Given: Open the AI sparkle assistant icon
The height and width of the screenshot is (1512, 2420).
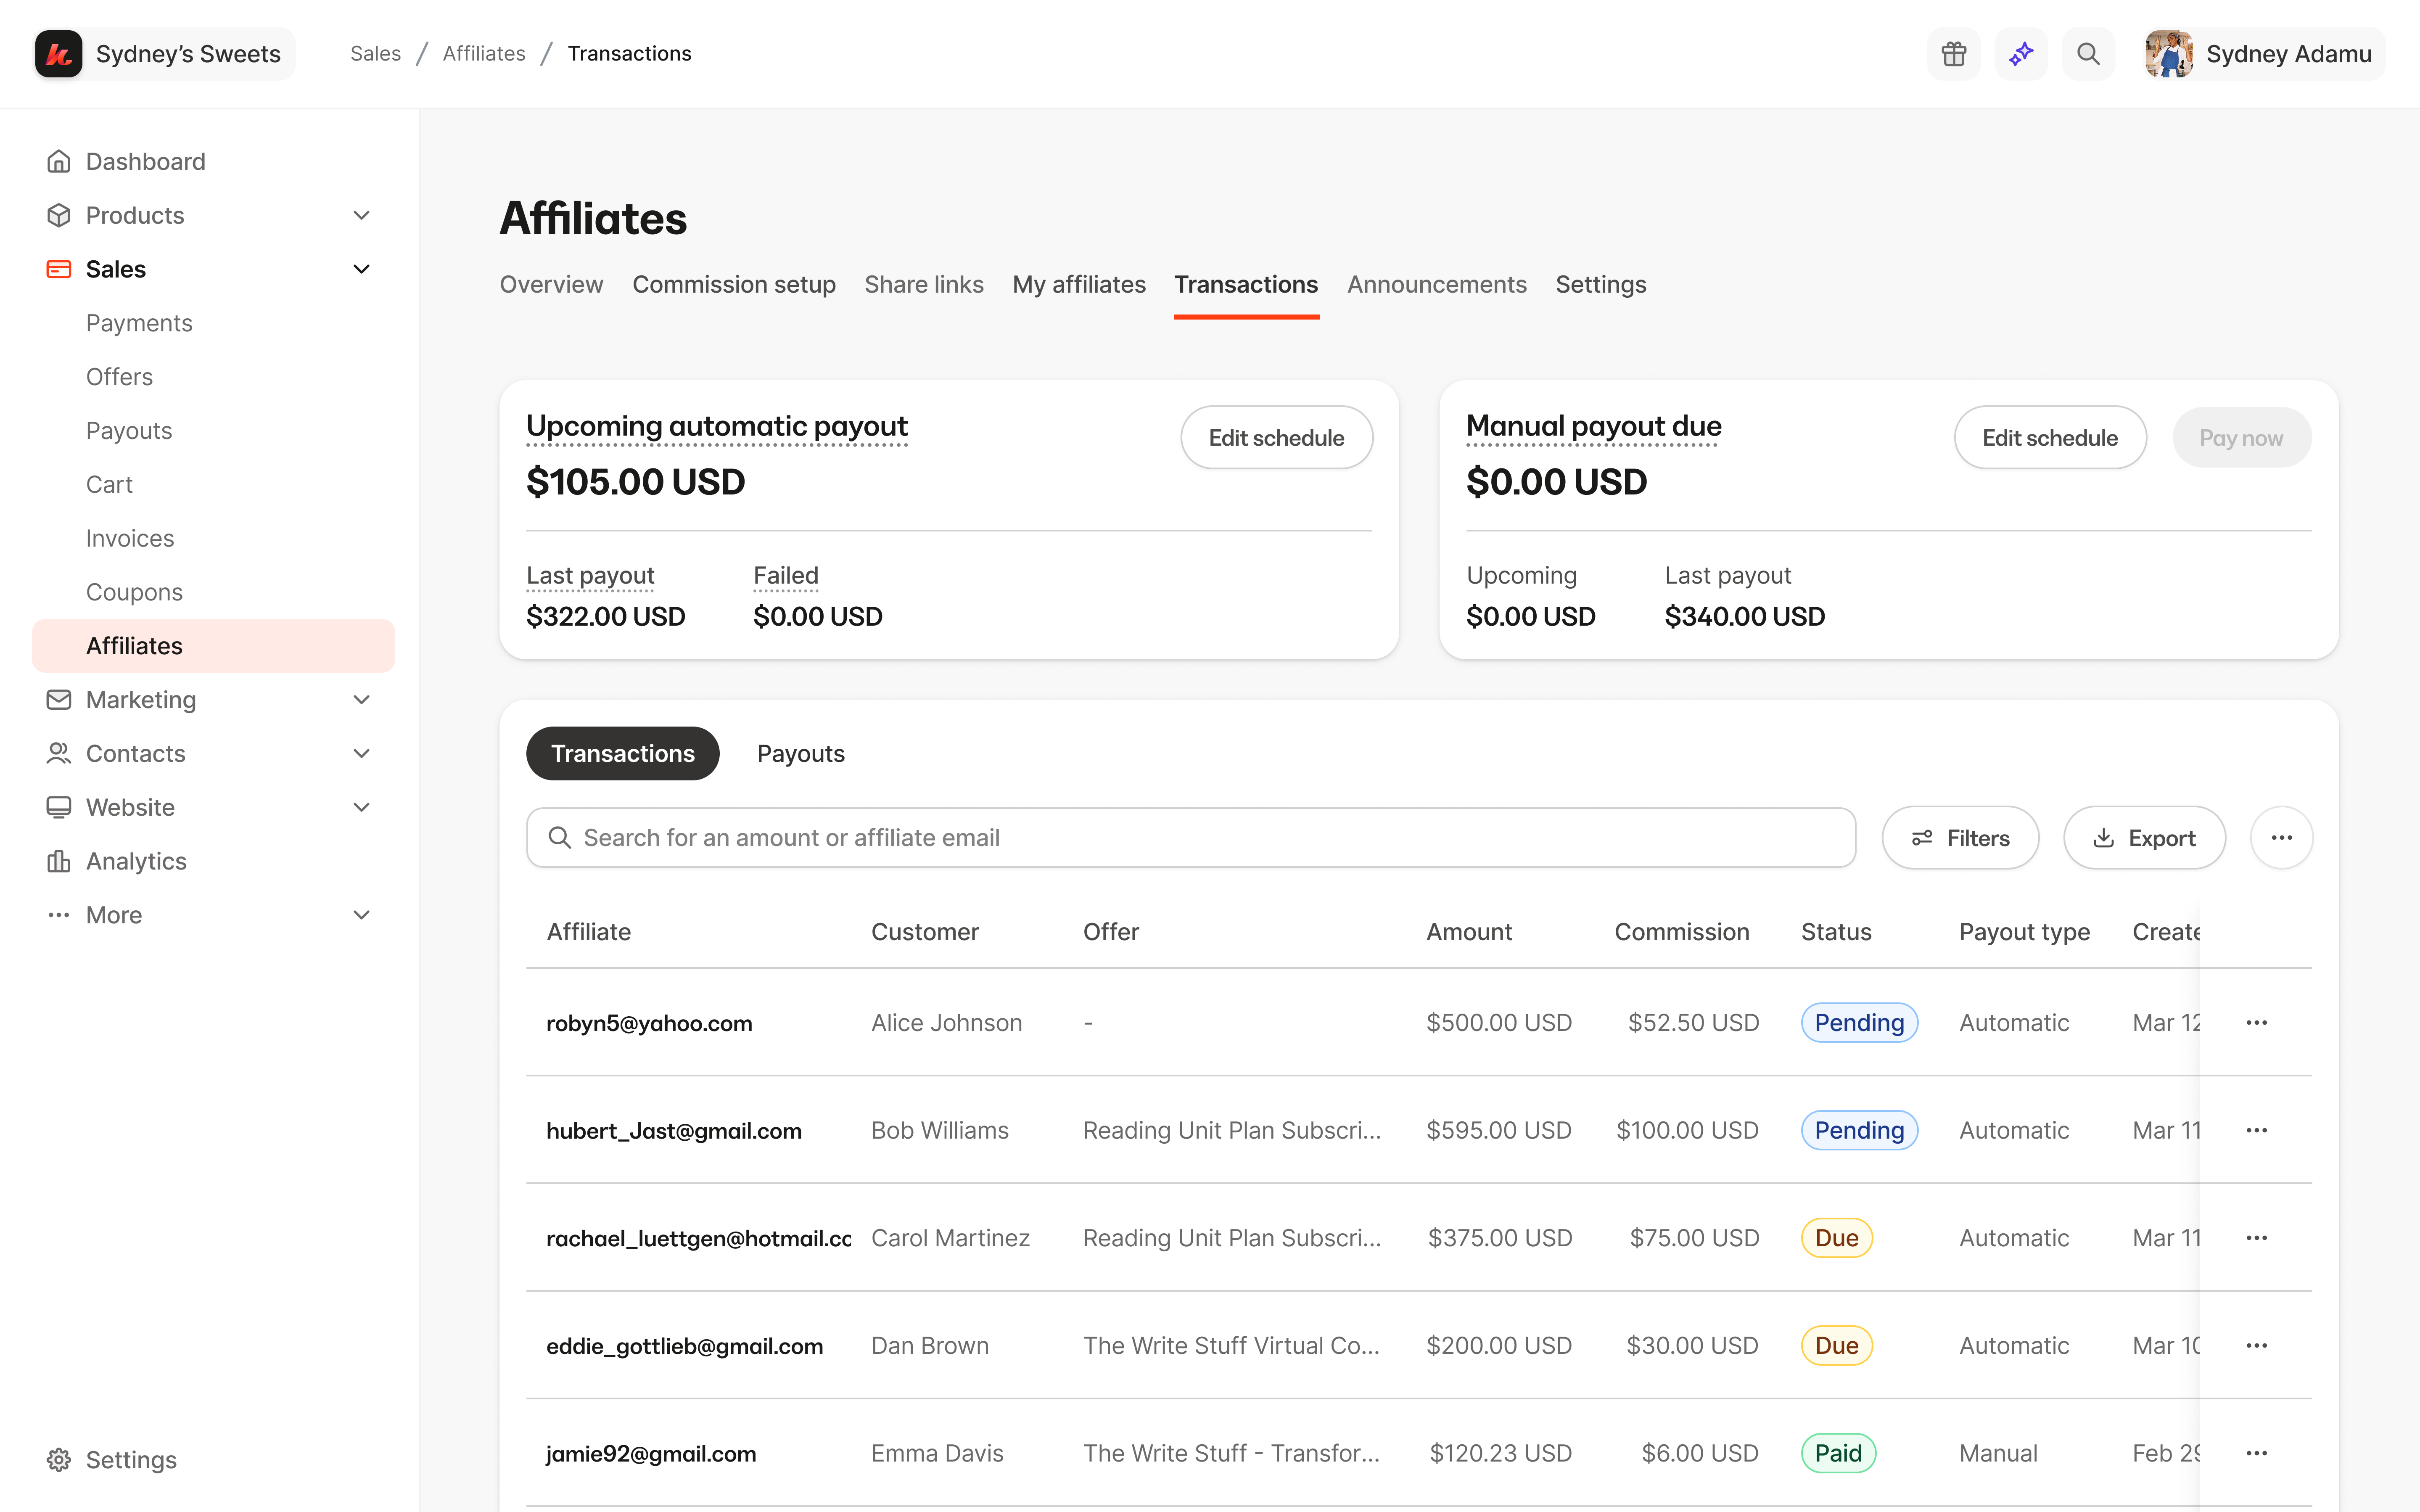Looking at the screenshot, I should tap(2021, 54).
